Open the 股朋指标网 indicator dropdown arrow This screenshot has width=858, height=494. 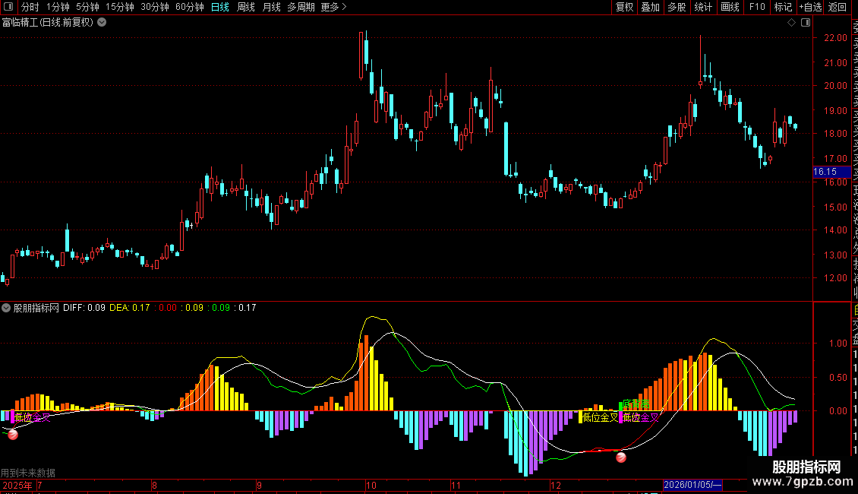(6, 308)
